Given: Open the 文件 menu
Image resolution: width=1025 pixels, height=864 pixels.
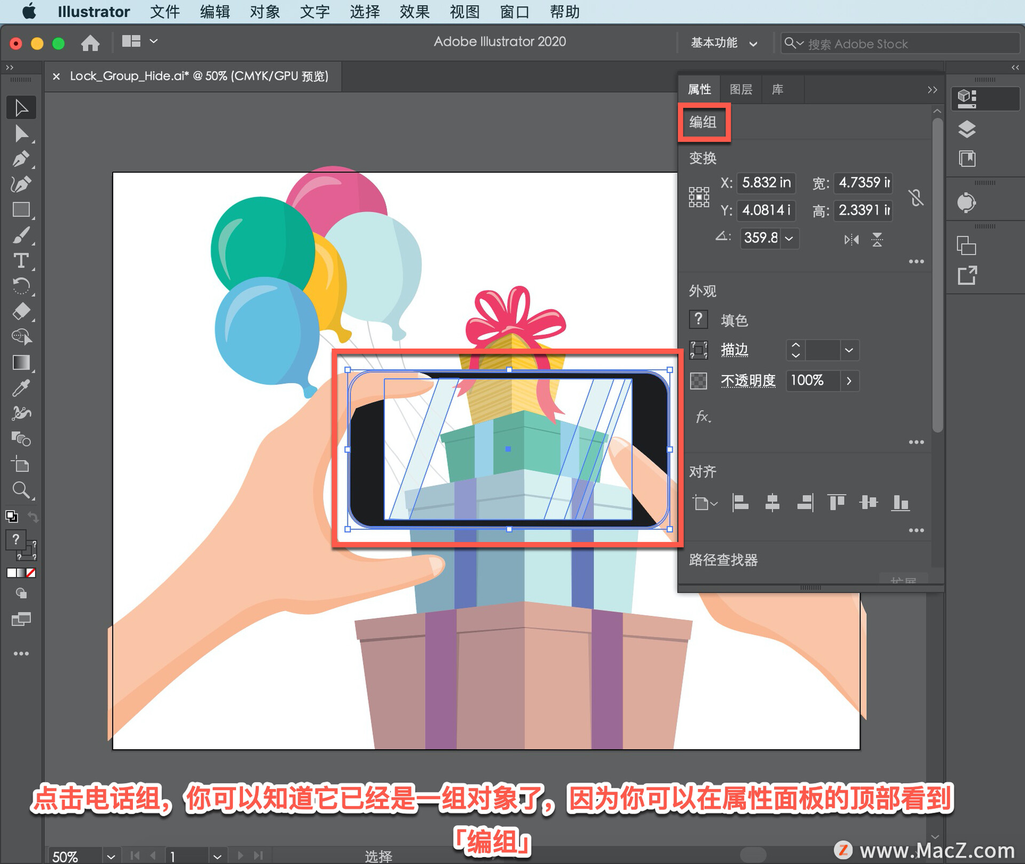Looking at the screenshot, I should (165, 12).
